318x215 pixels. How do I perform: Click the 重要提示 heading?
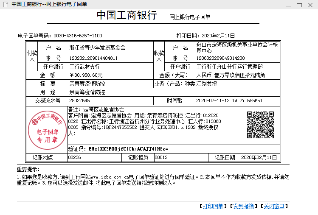(27, 169)
